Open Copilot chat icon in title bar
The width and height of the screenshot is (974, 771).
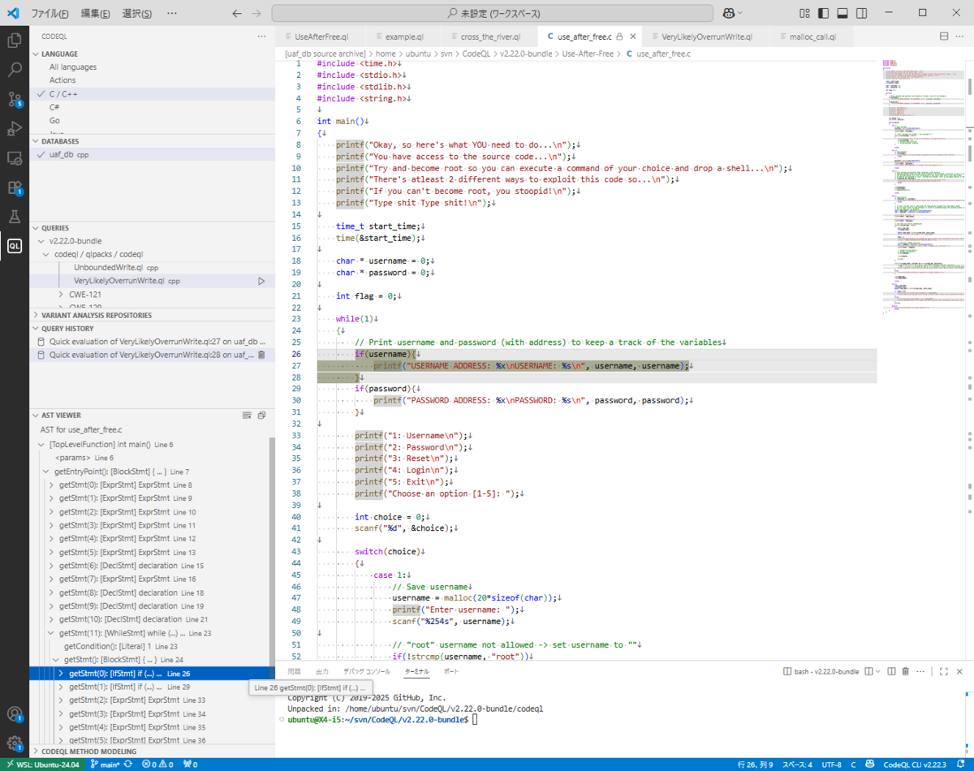point(730,13)
